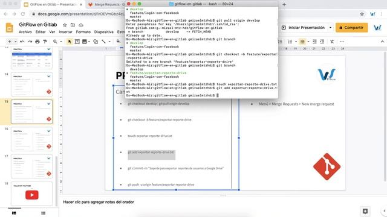The height and width of the screenshot is (217, 387).
Task: Insert an image from toolbar
Action: coord(85,42)
